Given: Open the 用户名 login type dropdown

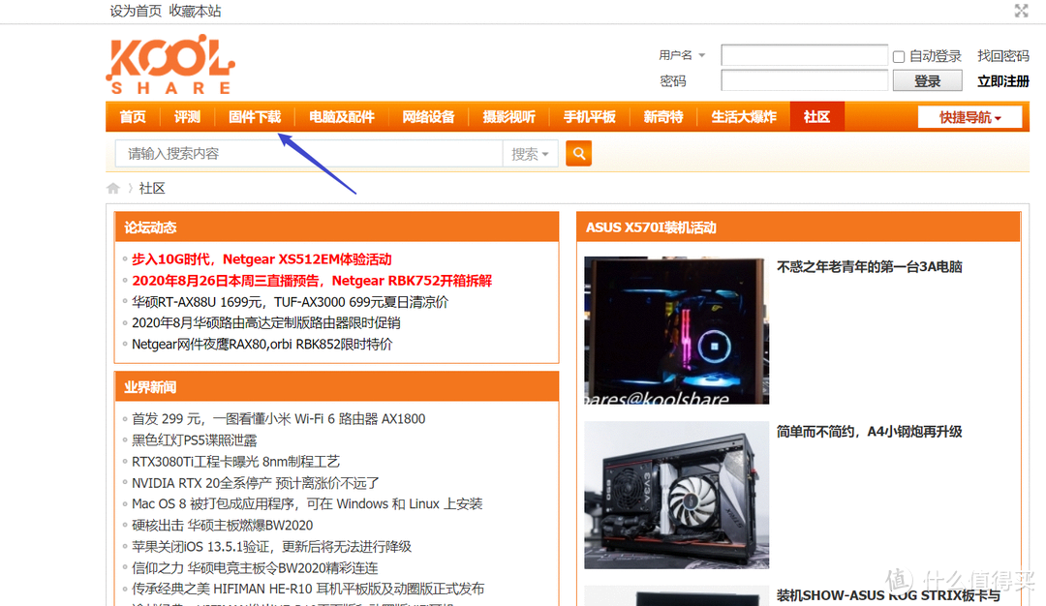Looking at the screenshot, I should (x=682, y=55).
